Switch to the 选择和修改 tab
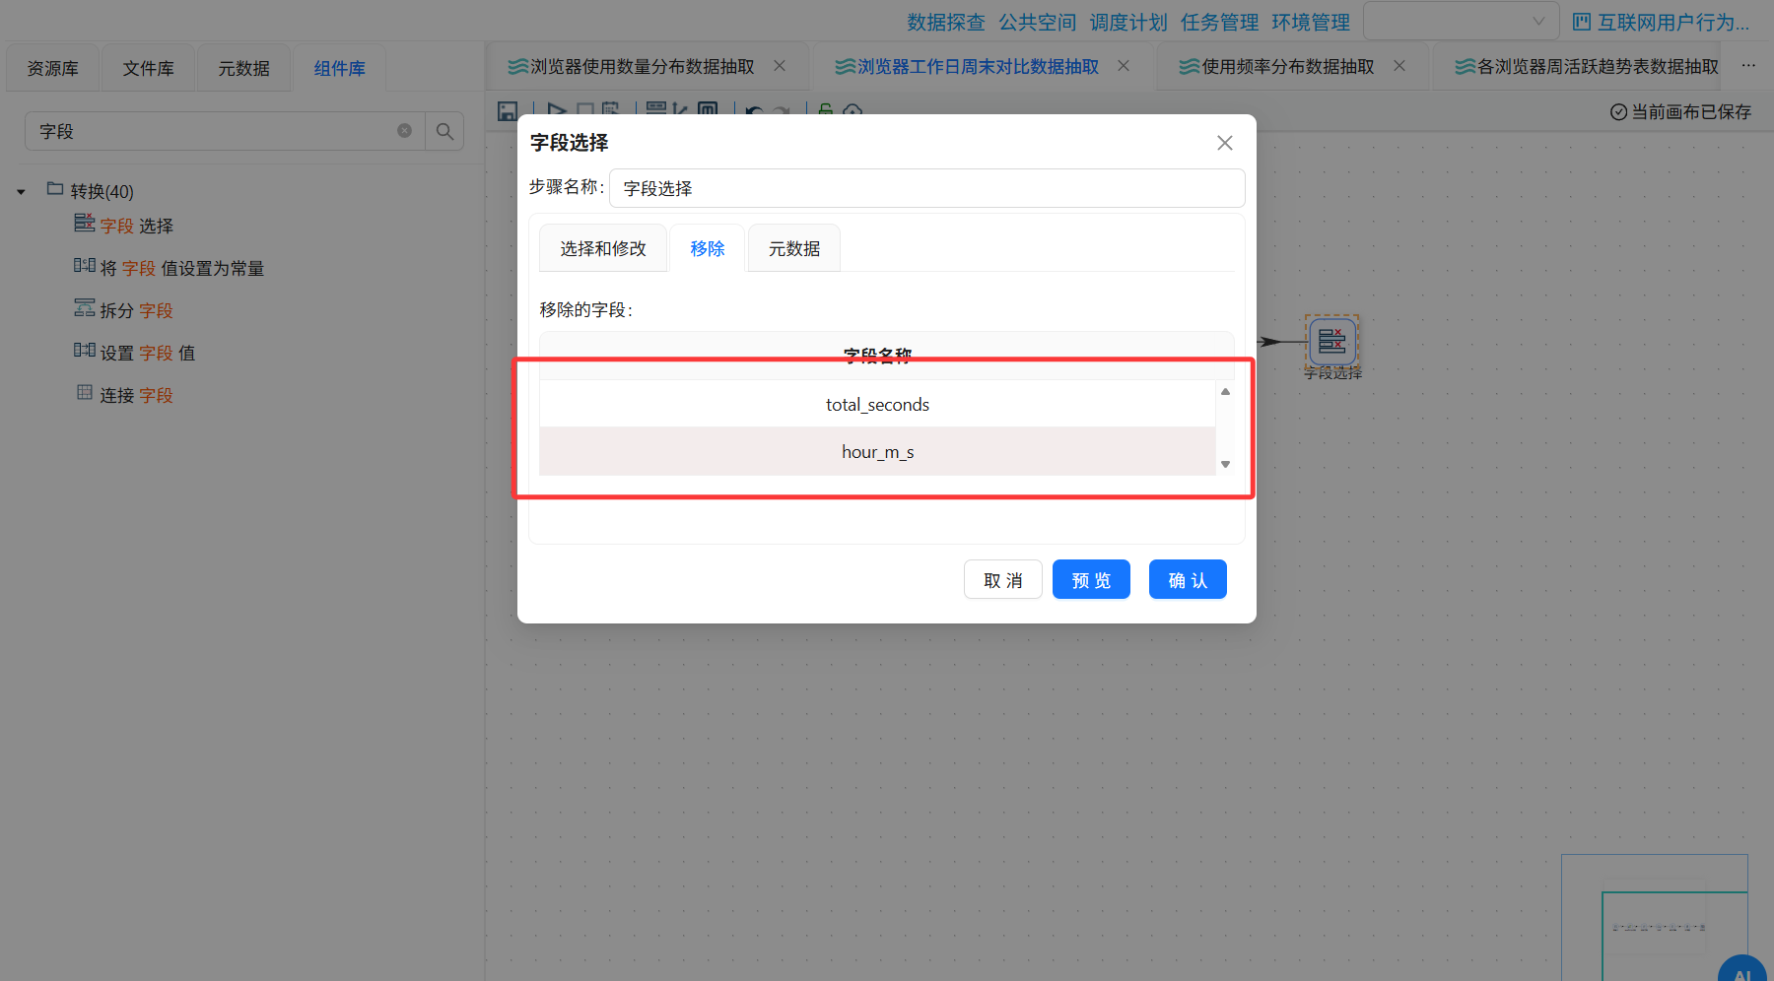The height and width of the screenshot is (981, 1774). pyautogui.click(x=603, y=248)
